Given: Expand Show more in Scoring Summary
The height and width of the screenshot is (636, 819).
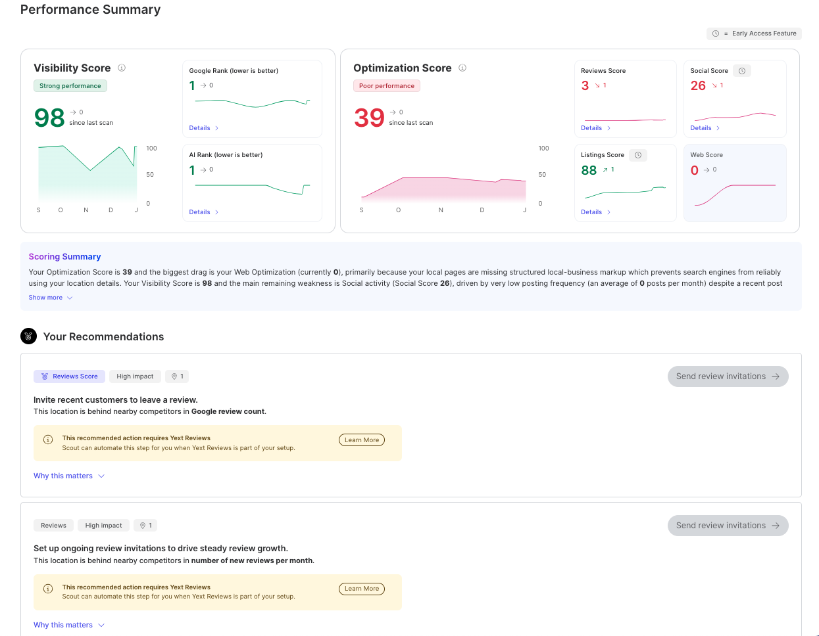Looking at the screenshot, I should (x=51, y=298).
